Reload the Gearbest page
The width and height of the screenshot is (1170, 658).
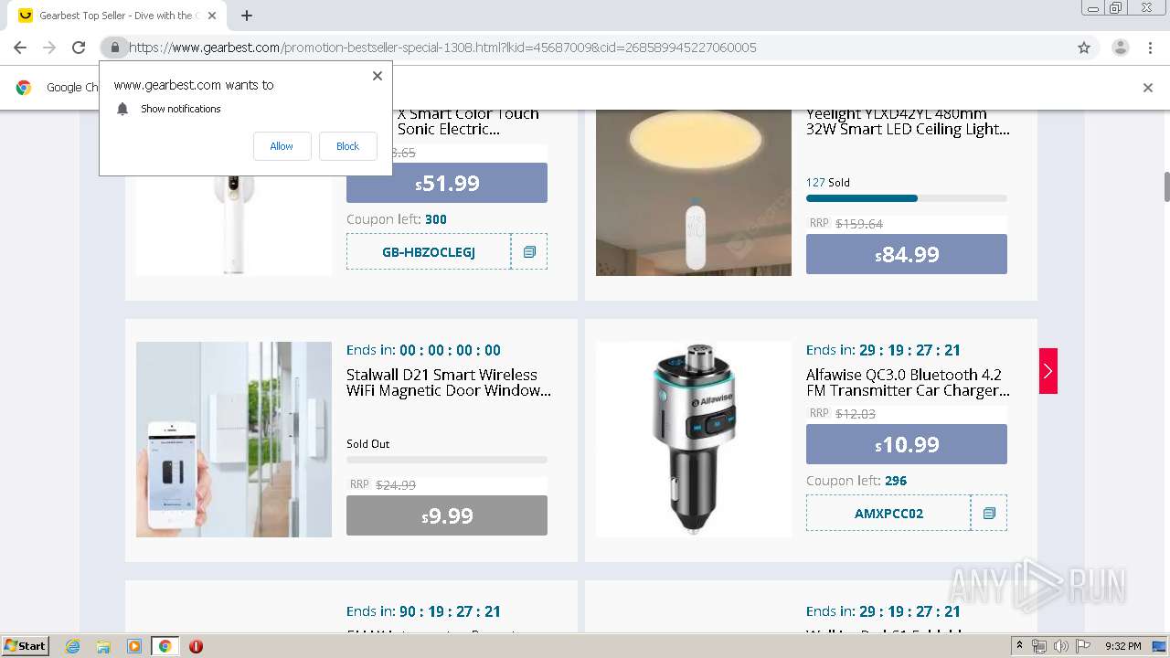click(x=79, y=48)
